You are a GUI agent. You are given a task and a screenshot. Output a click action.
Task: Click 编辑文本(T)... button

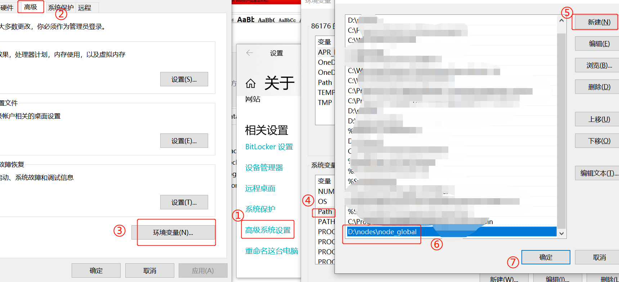click(597, 173)
